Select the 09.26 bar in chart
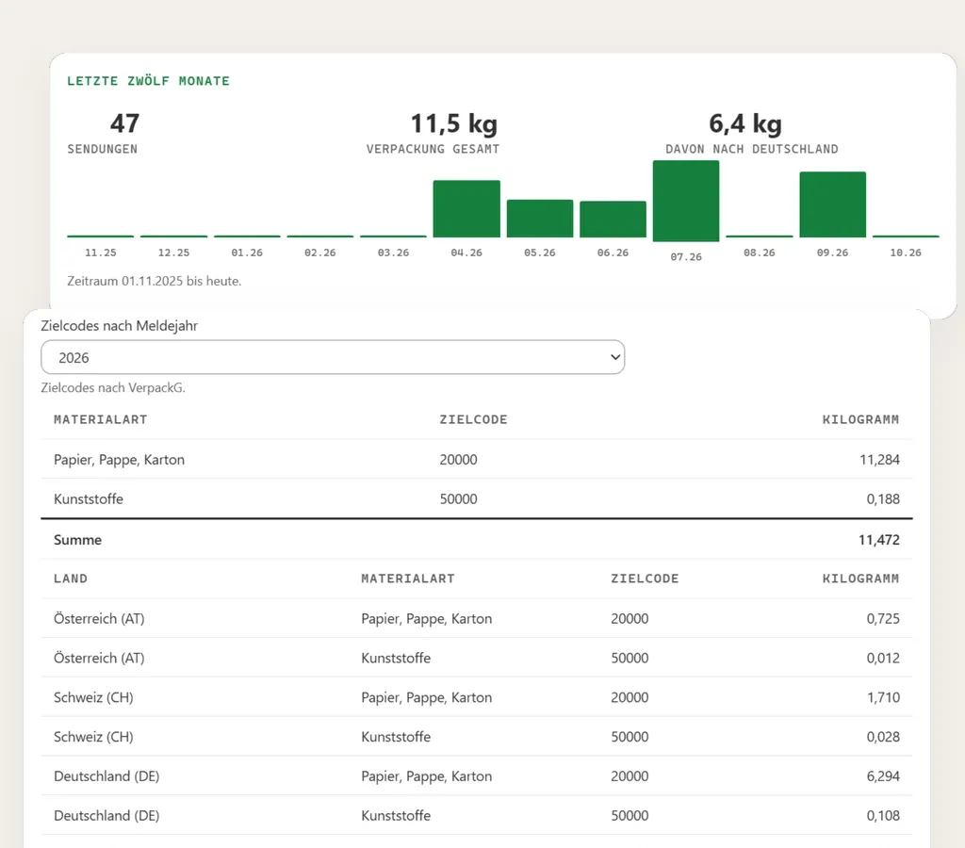This screenshot has width=965, height=848. click(x=833, y=204)
